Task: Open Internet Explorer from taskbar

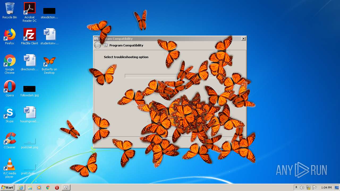Action: click(x=21, y=188)
